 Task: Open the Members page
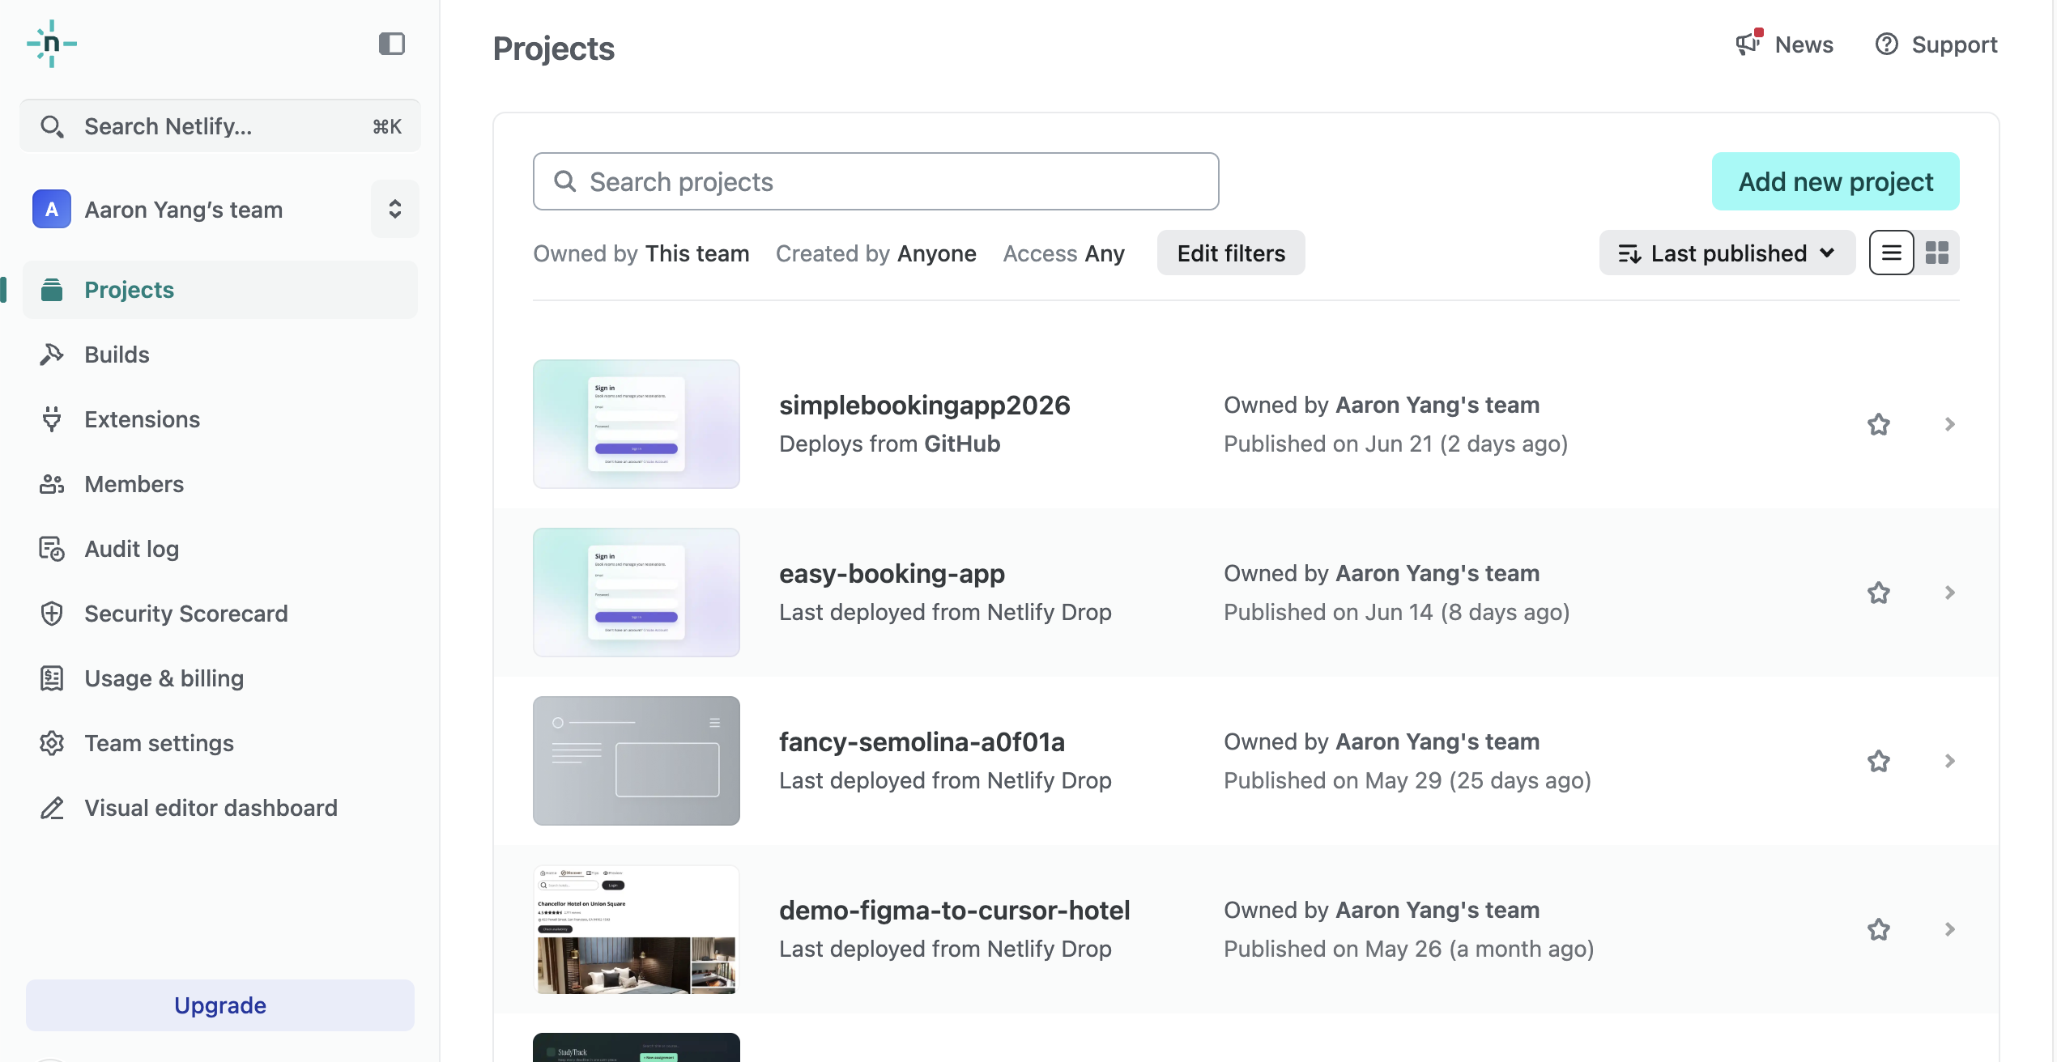(220, 484)
